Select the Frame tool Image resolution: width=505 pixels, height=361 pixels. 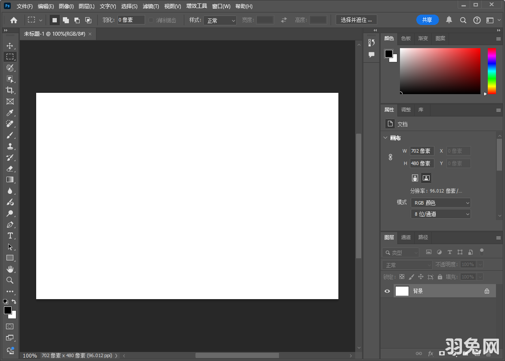coord(10,101)
